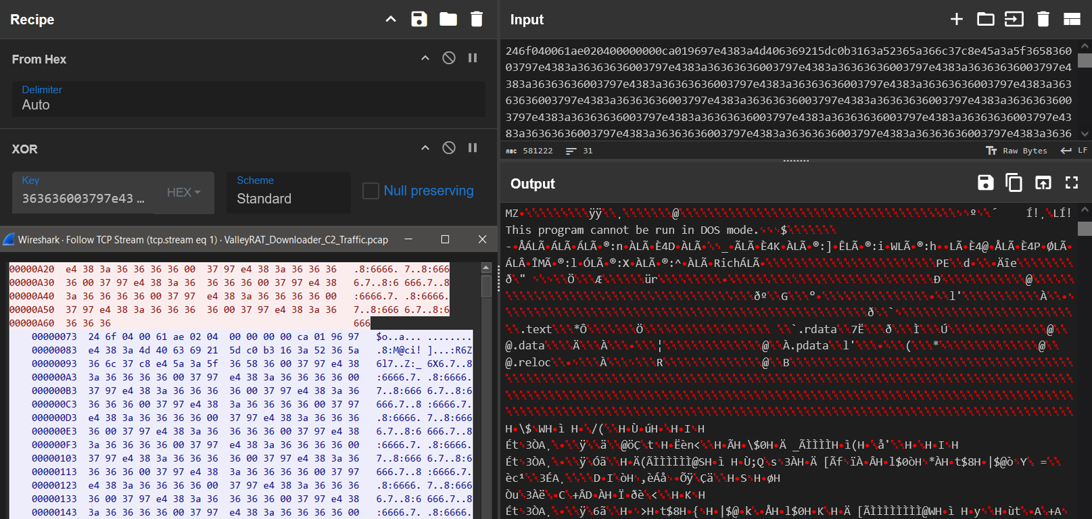The height and width of the screenshot is (519, 1092).
Task: Reset the pane layout
Action: 1072,19
